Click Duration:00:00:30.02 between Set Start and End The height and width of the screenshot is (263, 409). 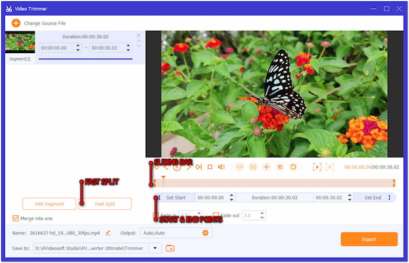click(x=275, y=198)
